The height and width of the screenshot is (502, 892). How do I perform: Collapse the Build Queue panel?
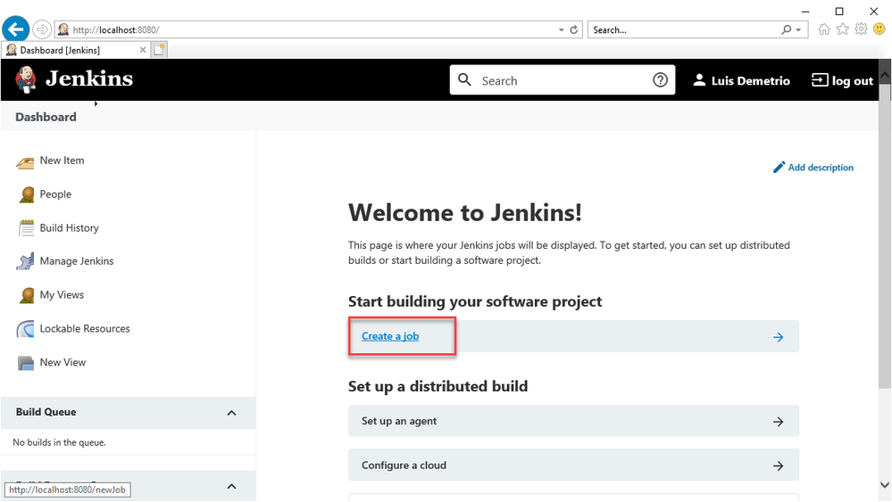231,413
